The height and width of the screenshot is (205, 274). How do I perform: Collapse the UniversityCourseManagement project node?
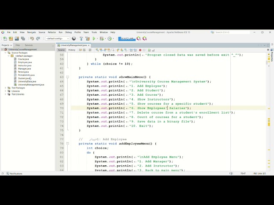coord(3,50)
